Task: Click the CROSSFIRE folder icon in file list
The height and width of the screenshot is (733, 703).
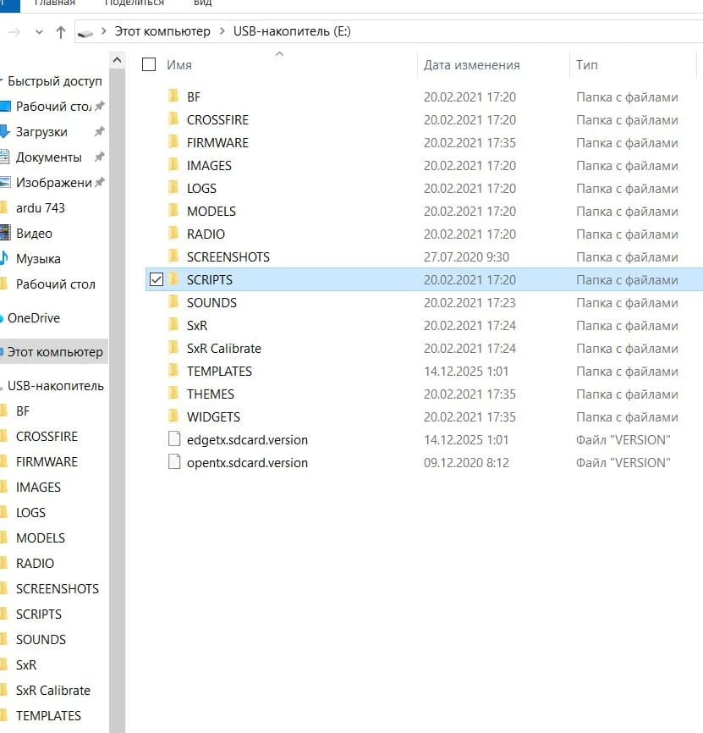Action: (x=173, y=119)
